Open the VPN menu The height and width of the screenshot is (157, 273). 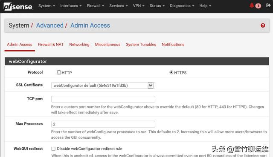pyautogui.click(x=139, y=6)
